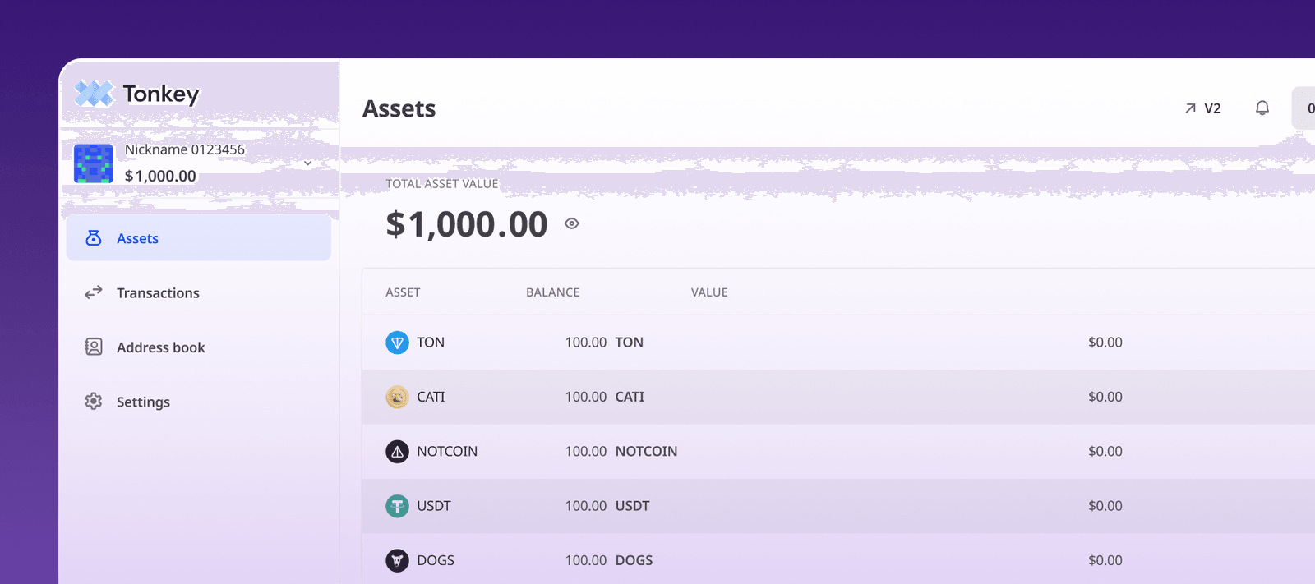Click the Tonkey brand name
The width and height of the screenshot is (1315, 584).
tap(161, 94)
